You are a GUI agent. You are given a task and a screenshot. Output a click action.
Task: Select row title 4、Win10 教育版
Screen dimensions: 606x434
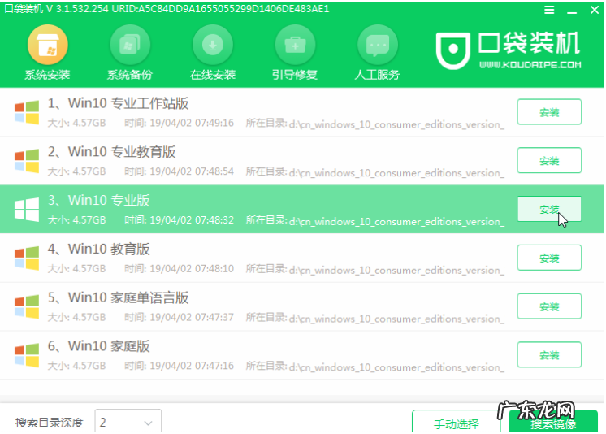click(98, 249)
